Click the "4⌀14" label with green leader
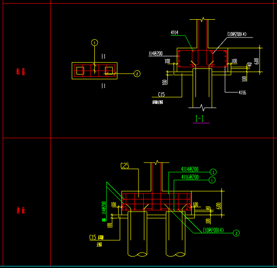The image size is (277, 268). [174, 32]
